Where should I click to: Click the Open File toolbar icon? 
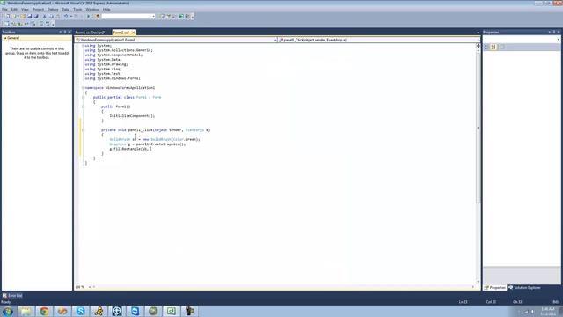click(23, 17)
